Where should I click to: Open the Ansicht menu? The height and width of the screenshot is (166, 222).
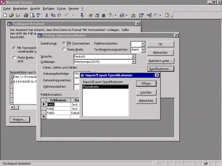[x=35, y=9]
